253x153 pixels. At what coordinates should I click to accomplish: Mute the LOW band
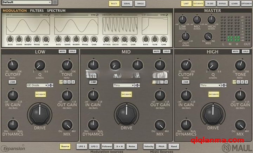pos(62,52)
